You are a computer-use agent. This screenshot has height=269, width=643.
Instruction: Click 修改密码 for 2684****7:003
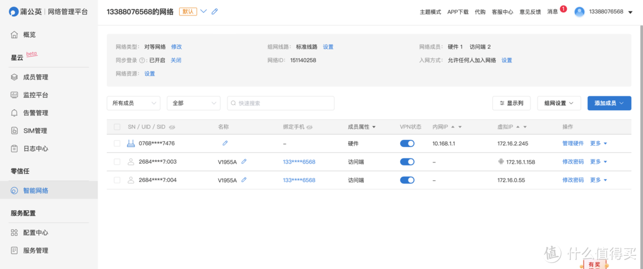(573, 161)
